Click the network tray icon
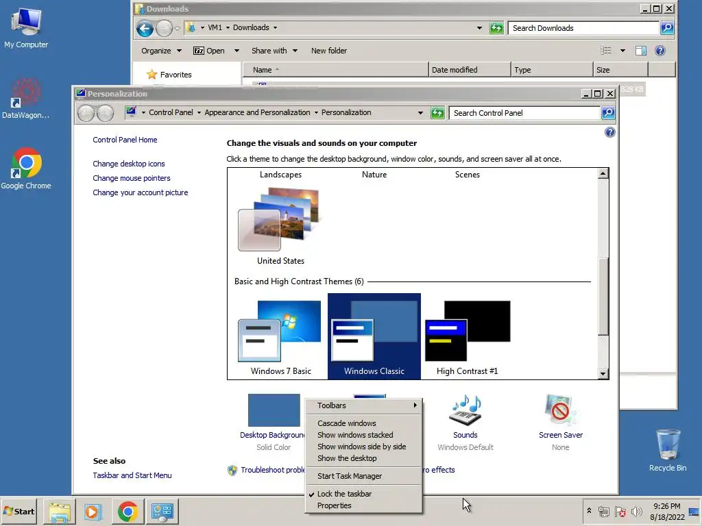This screenshot has width=702, height=526. (604, 512)
